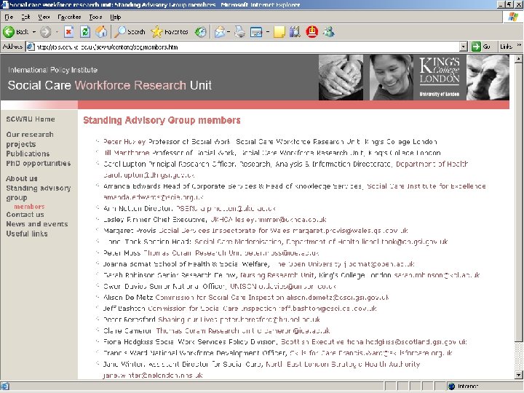Open News and events sidebar link

point(37,224)
